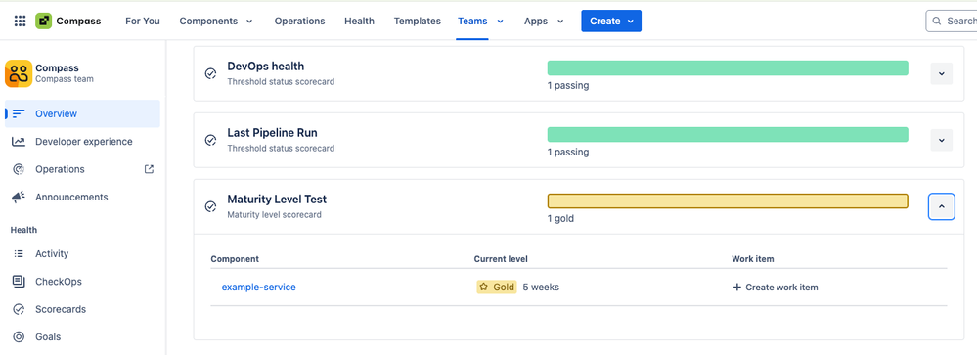This screenshot has width=977, height=355.
Task: Click the Scorecards check-circle icon in sidebar
Action: pyautogui.click(x=19, y=309)
